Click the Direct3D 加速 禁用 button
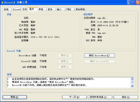Screen dimensions: 140x102 tap(65, 61)
